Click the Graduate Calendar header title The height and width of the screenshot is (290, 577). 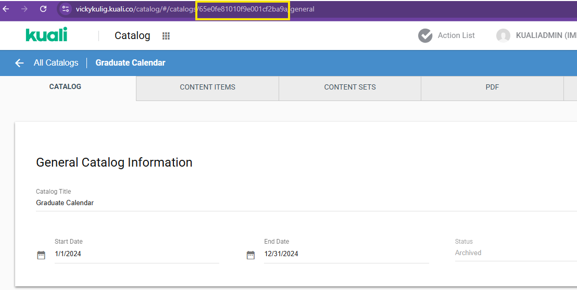(x=130, y=63)
